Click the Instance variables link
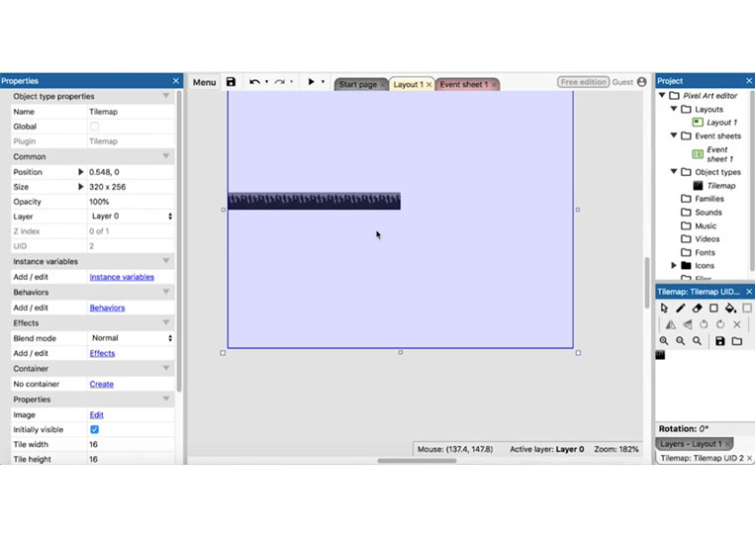755x535 pixels. click(122, 277)
